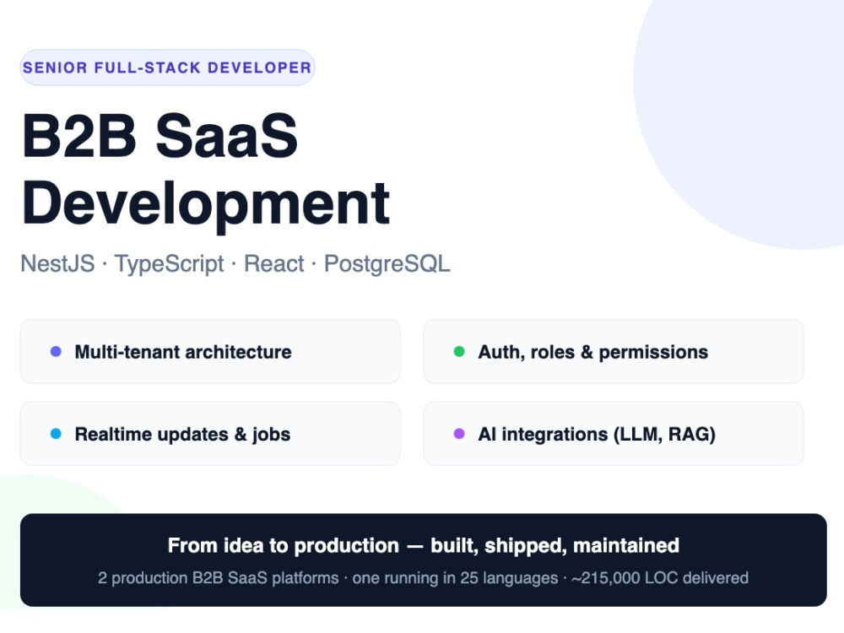This screenshot has height=633, width=844.
Task: Select the Realtime updates & jobs card
Action: [210, 434]
